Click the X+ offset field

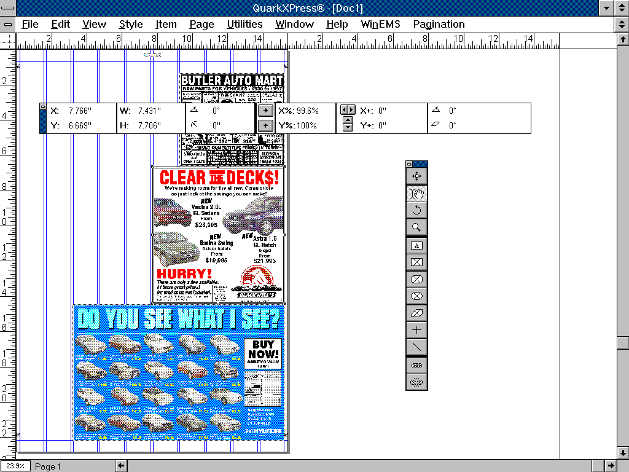(382, 111)
